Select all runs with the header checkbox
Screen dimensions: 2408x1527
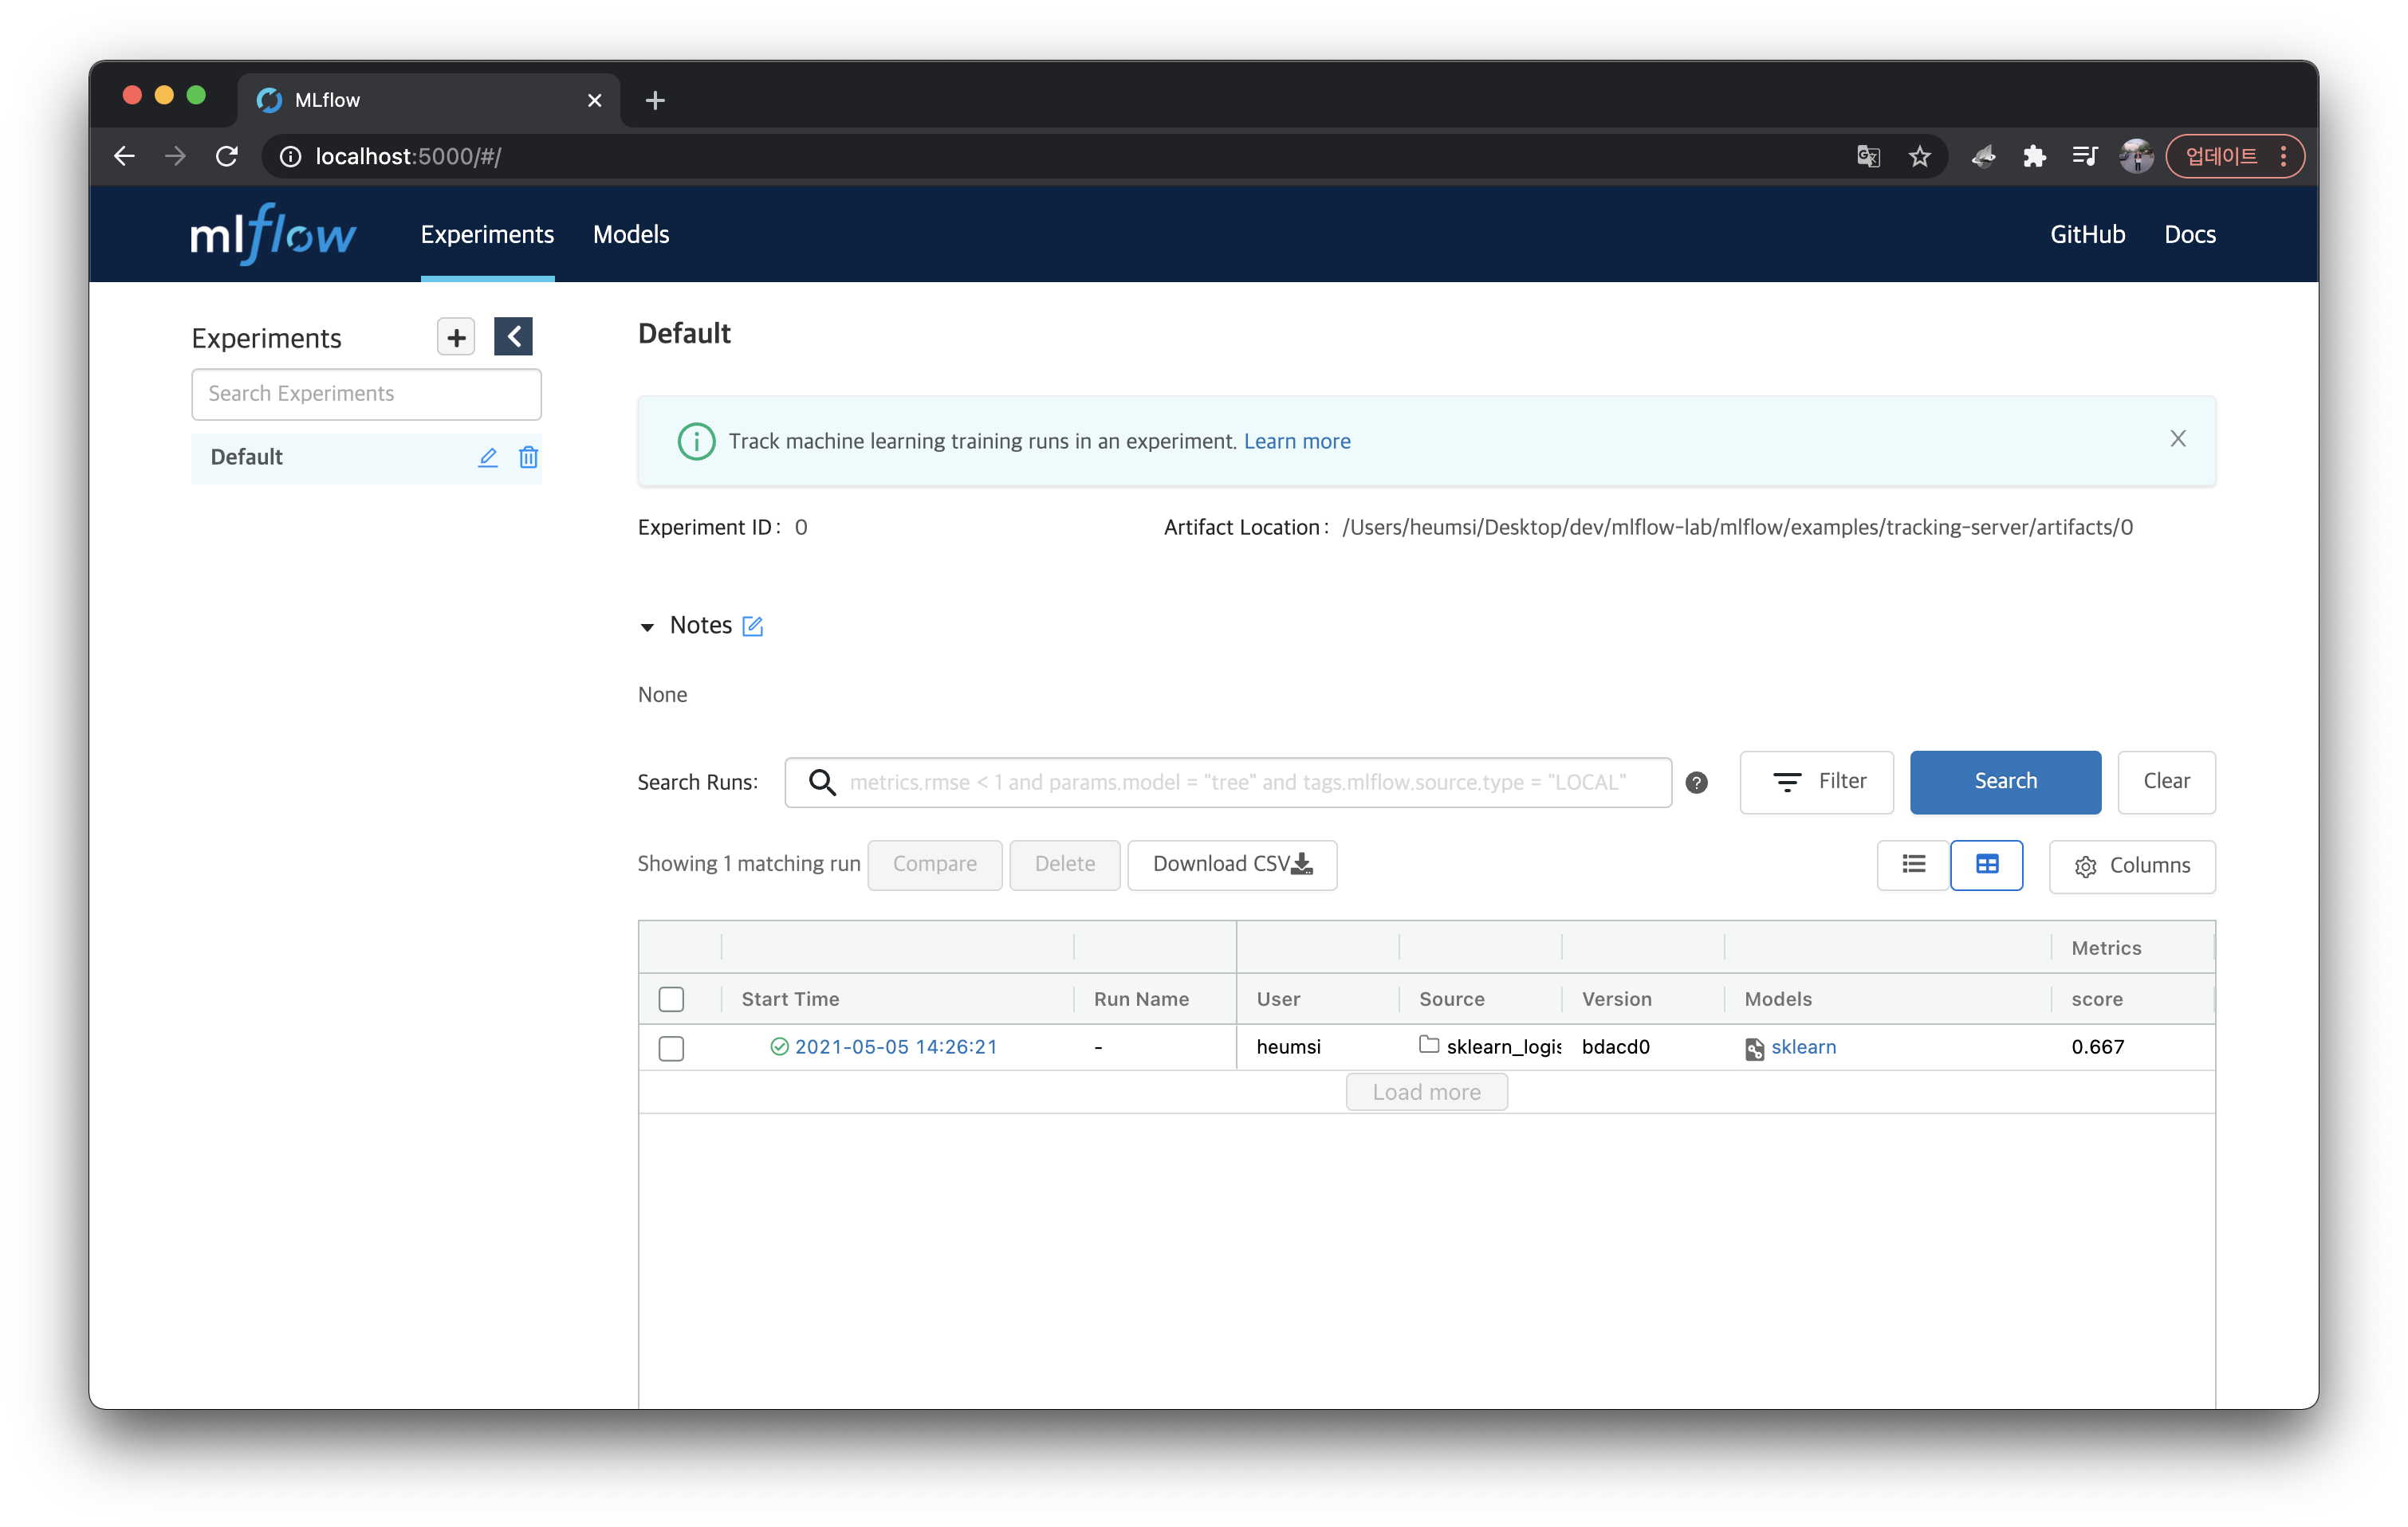(671, 999)
